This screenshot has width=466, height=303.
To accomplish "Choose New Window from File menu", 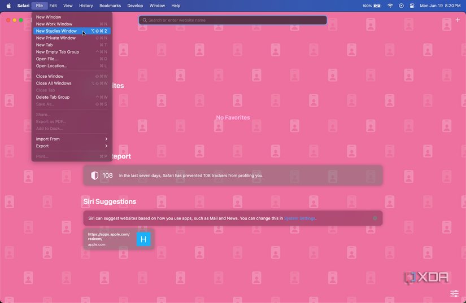I will [72, 17].
